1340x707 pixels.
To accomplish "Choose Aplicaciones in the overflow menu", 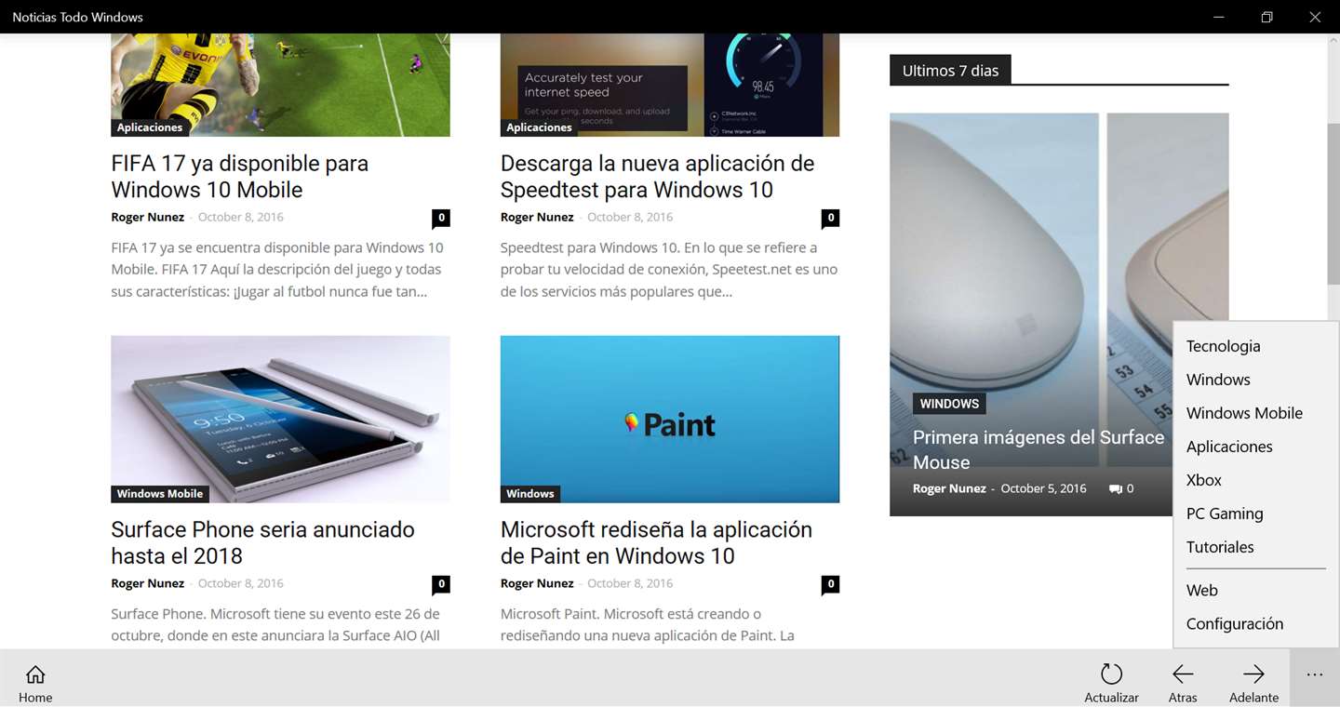I will 1229,447.
